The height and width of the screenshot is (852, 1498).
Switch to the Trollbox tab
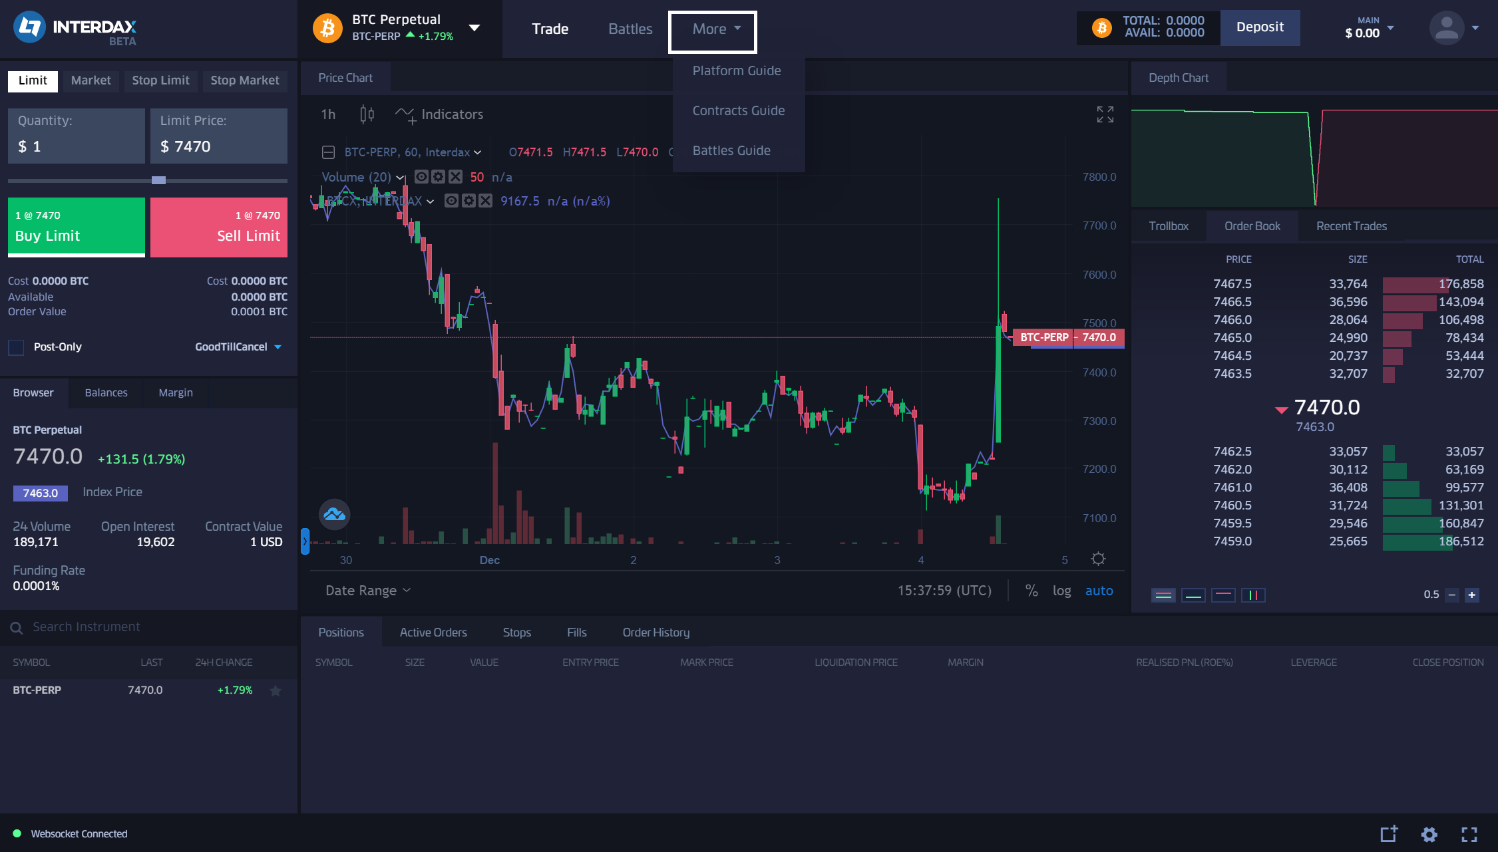pos(1169,226)
